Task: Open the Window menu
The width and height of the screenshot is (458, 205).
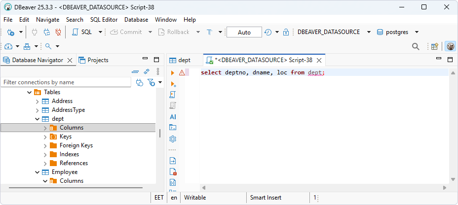Action: point(166,20)
